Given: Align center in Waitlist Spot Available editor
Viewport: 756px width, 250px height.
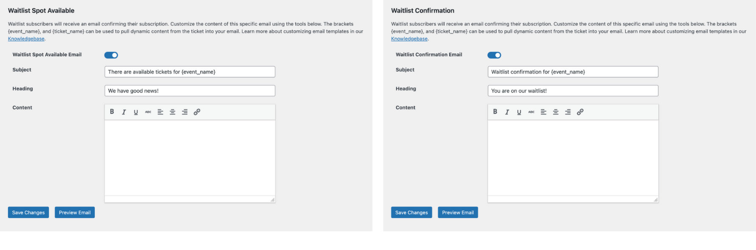Looking at the screenshot, I should pyautogui.click(x=173, y=112).
